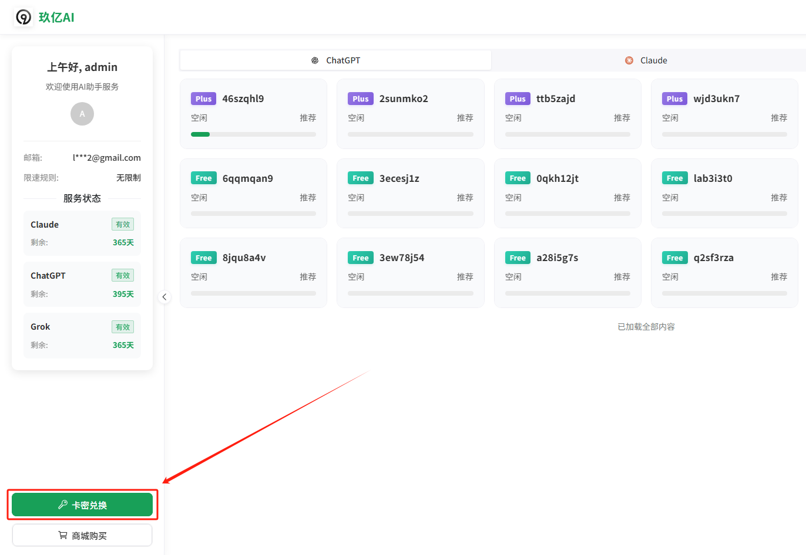Screen dimensions: 806x555
Task: Select the Free account 0qkh12jt card
Action: 567,193
